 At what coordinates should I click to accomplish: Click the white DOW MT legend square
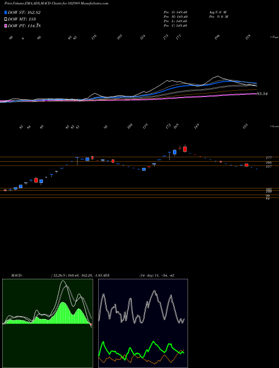[6, 20]
